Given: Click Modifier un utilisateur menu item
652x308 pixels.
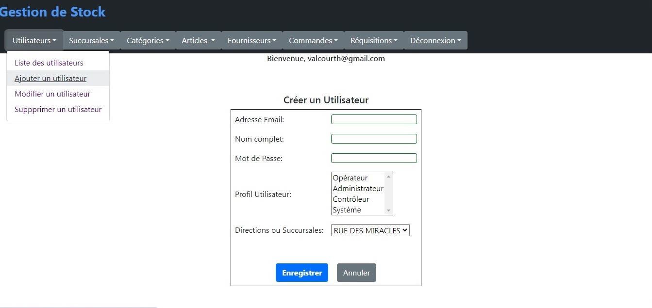Looking at the screenshot, I should pos(52,94).
